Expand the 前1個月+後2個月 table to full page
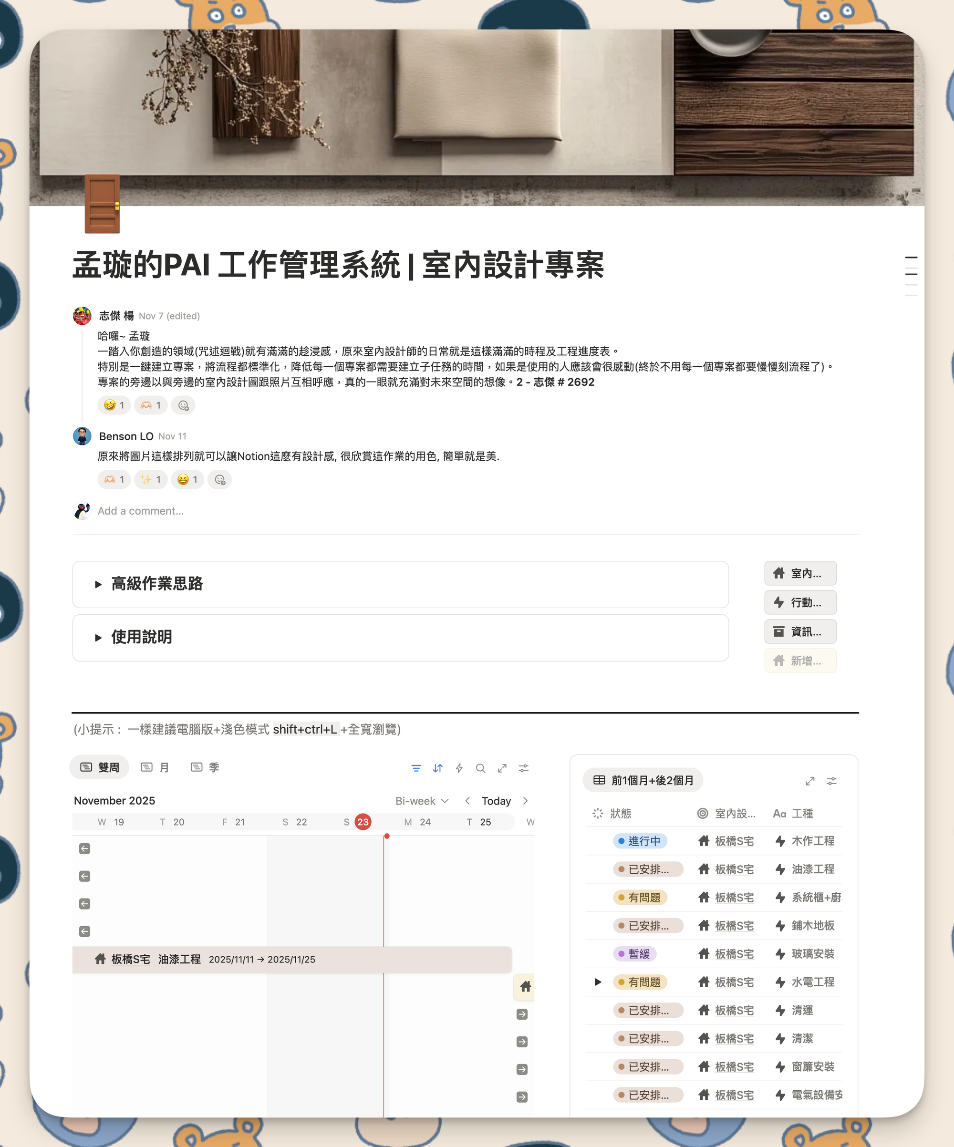954x1147 pixels. click(810, 781)
